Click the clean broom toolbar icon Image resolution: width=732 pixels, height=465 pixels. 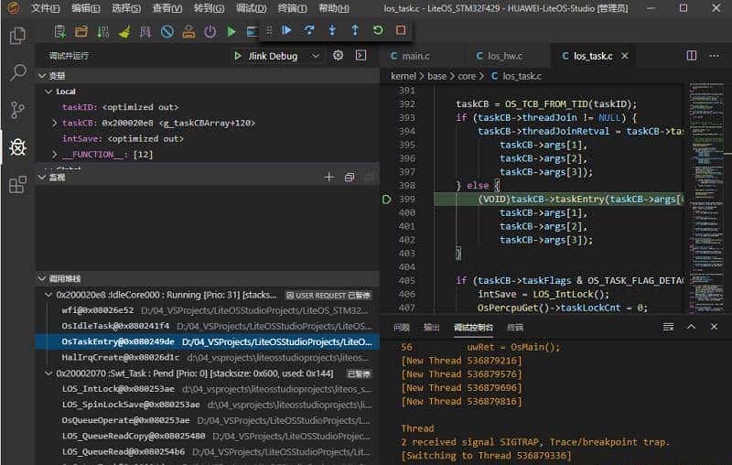[x=124, y=31]
